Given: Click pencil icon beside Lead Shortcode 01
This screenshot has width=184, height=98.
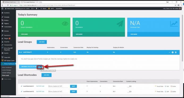Looking at the screenshot, I should [x=22, y=86].
